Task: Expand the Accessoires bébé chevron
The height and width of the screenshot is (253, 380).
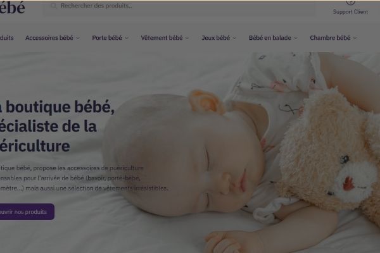Action: [78, 38]
